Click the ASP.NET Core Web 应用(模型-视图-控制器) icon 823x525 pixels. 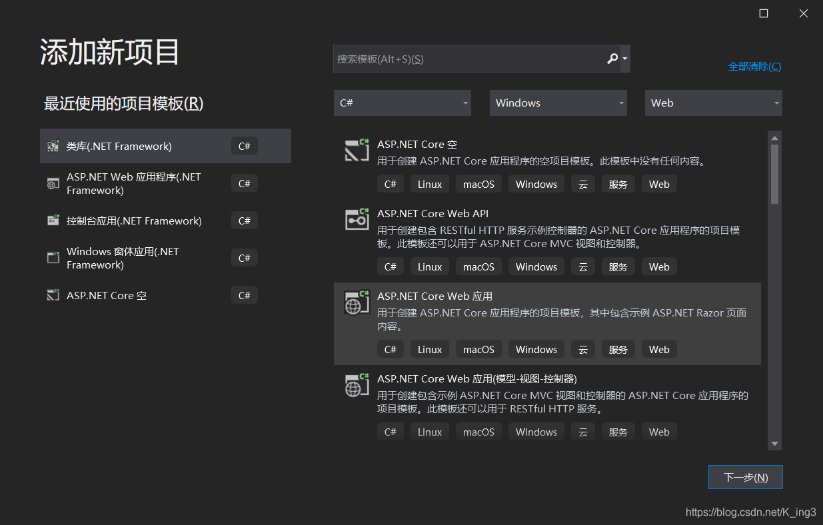tap(357, 384)
